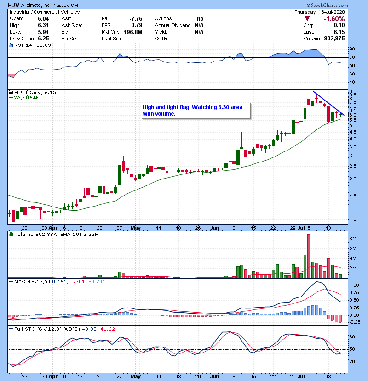Click the candlestick icon beside FUV (Daily)
Screen dimensions: 368x381
[x=11, y=92]
